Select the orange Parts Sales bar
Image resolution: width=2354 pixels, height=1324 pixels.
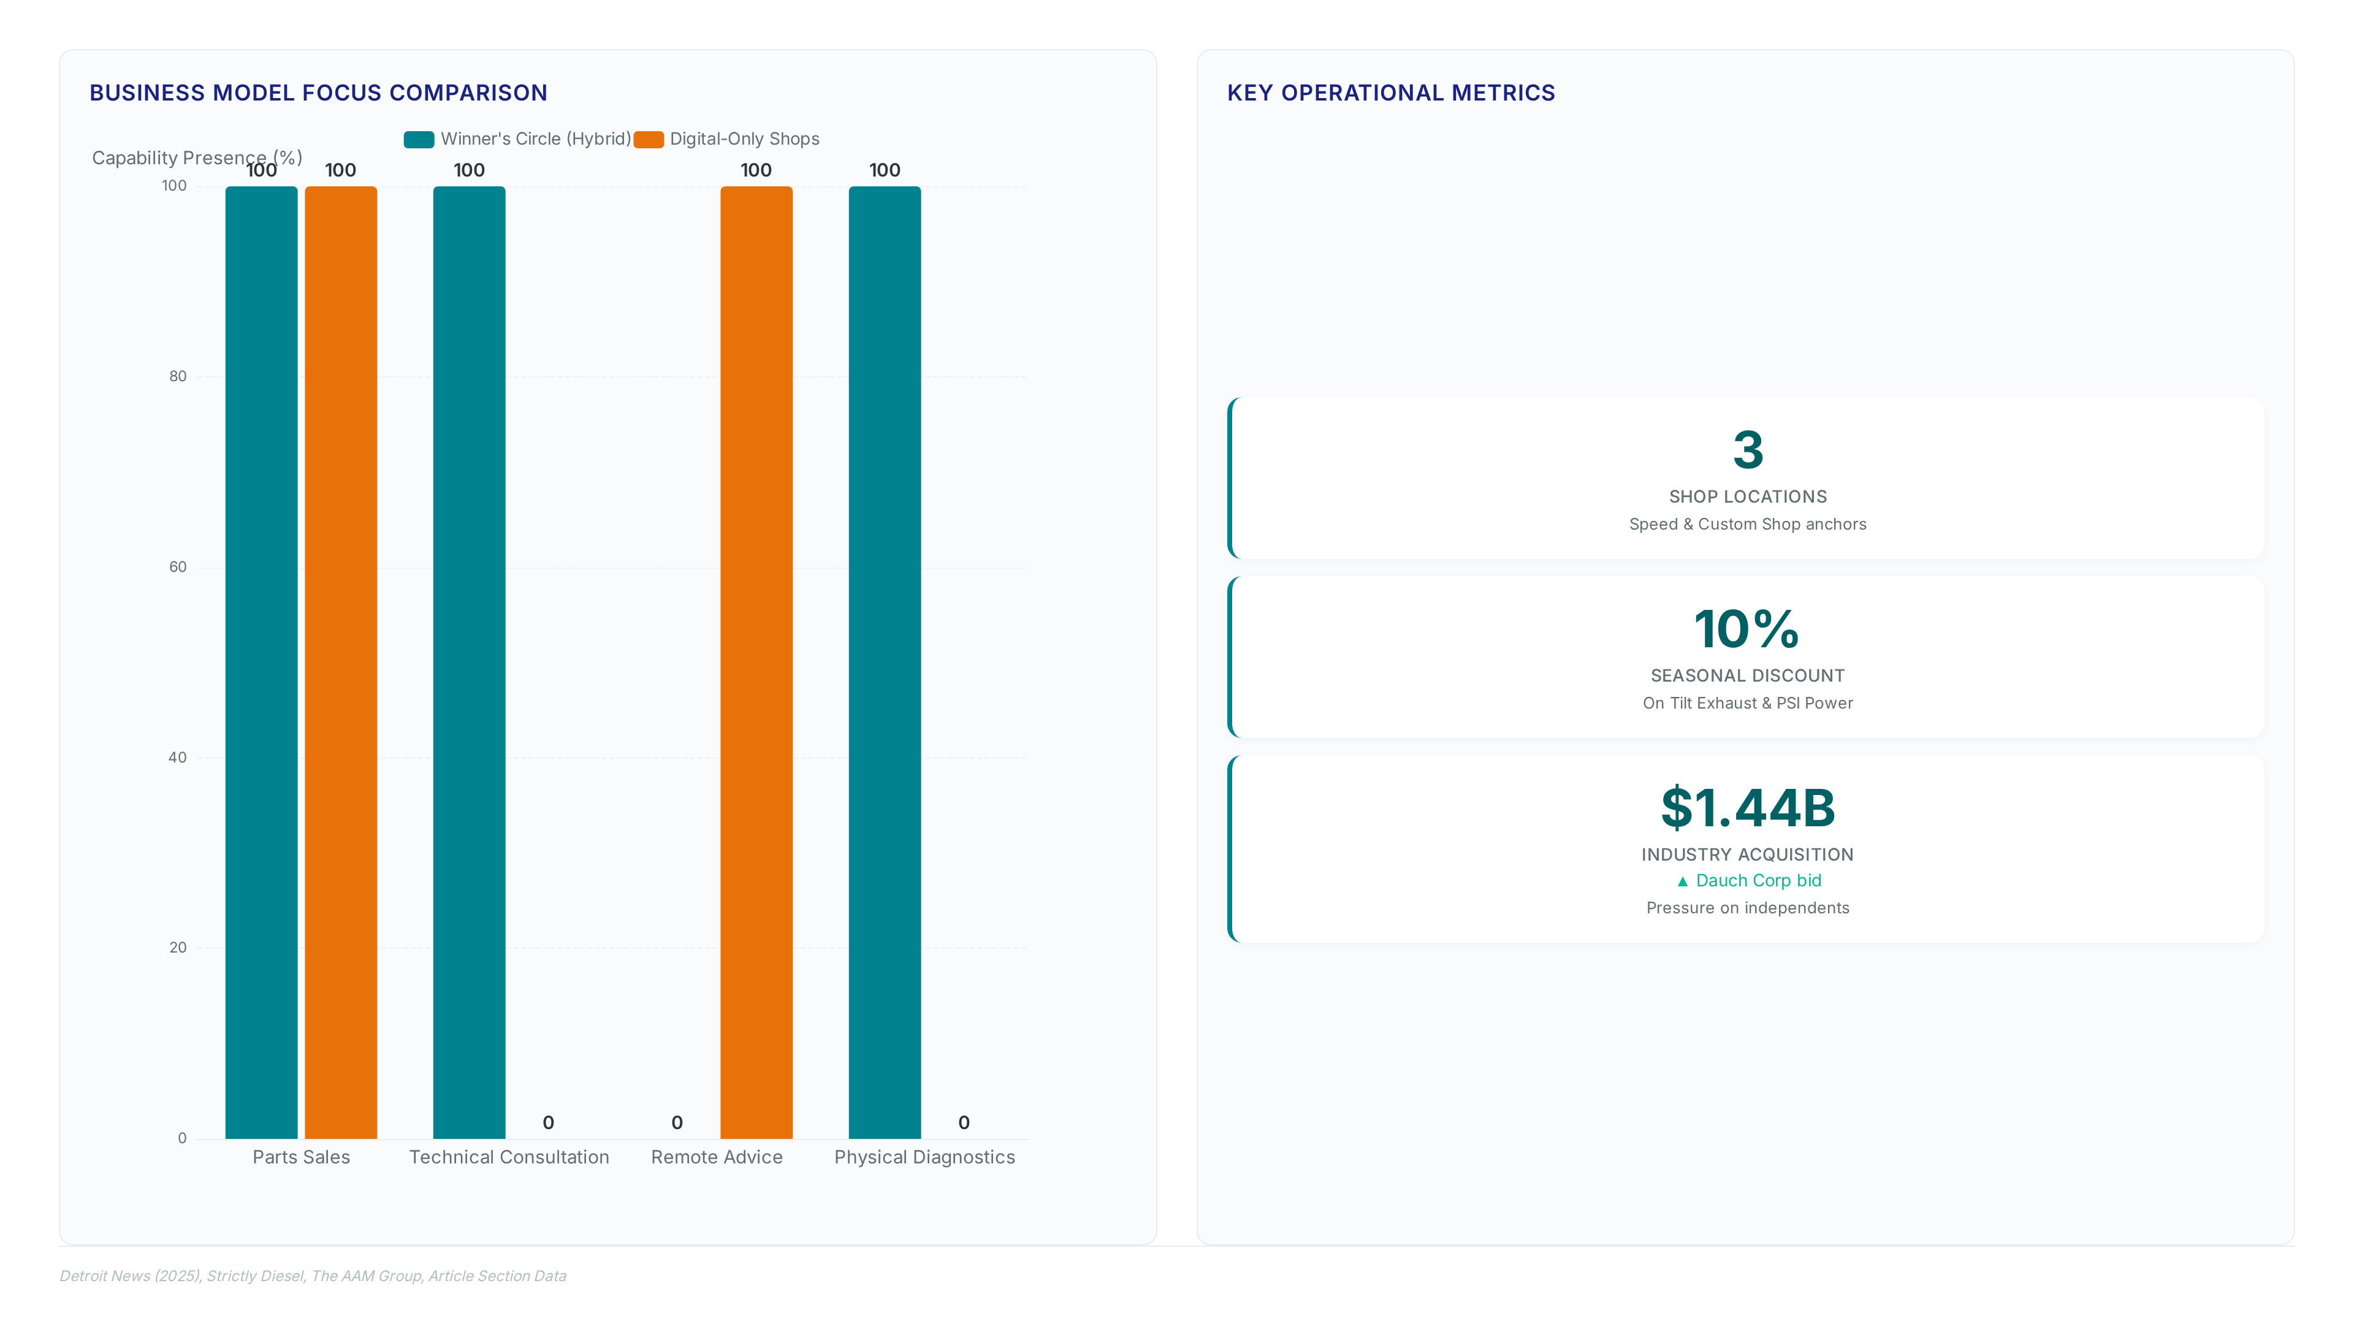[341, 663]
